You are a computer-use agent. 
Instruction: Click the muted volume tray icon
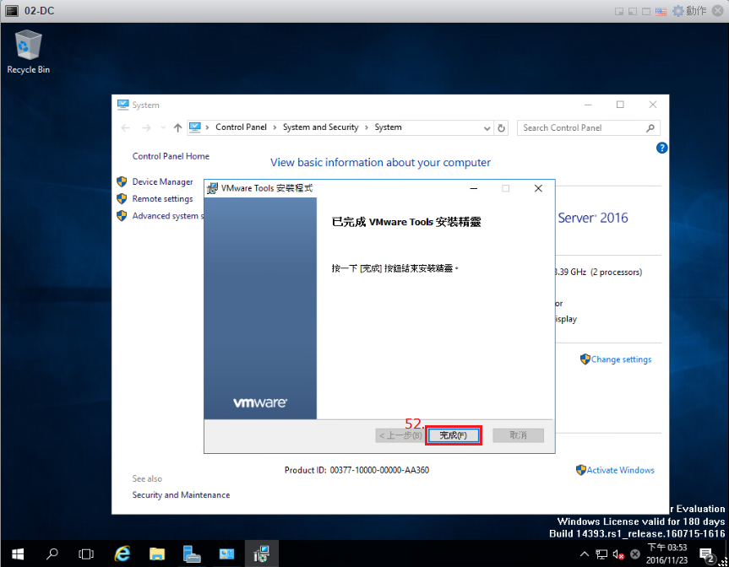click(618, 554)
